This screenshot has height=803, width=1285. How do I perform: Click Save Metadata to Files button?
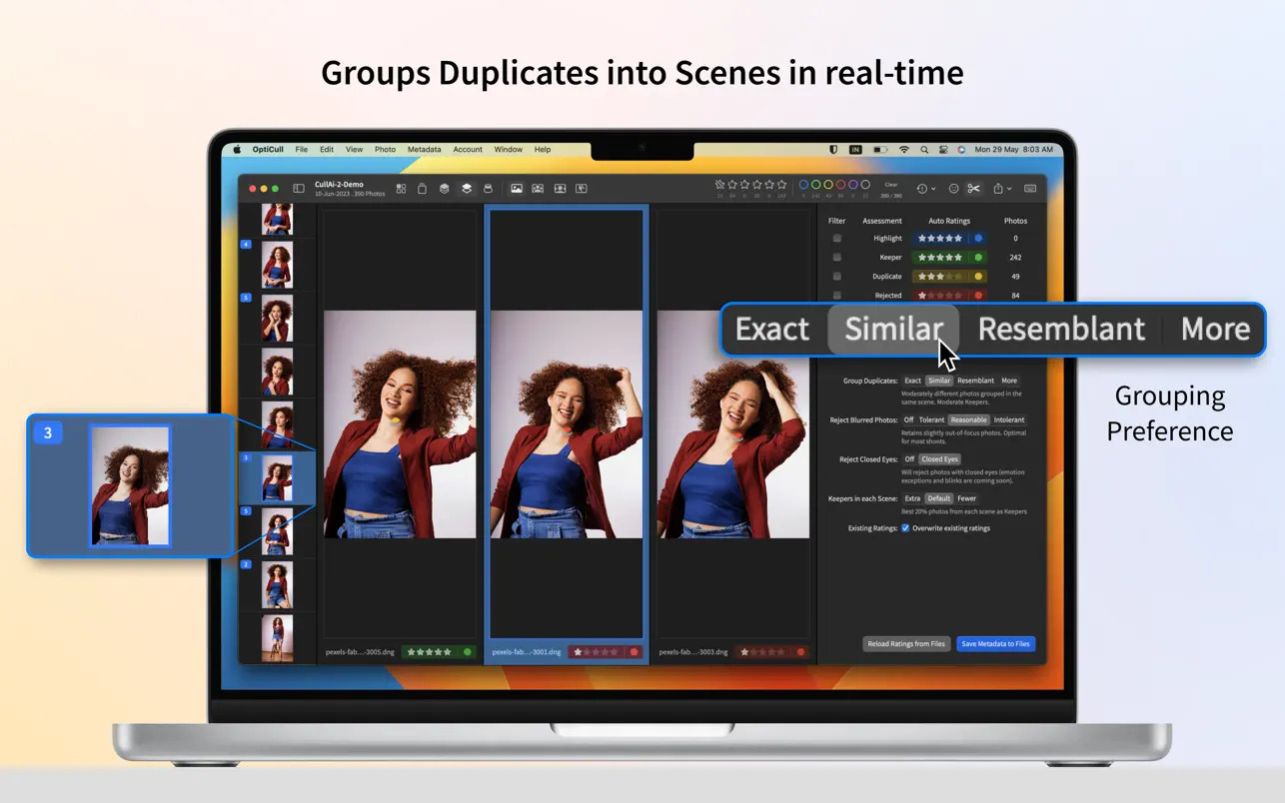(995, 644)
